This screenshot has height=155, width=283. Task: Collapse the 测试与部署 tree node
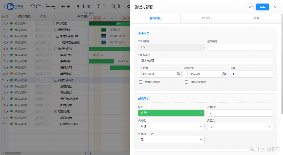(55, 80)
